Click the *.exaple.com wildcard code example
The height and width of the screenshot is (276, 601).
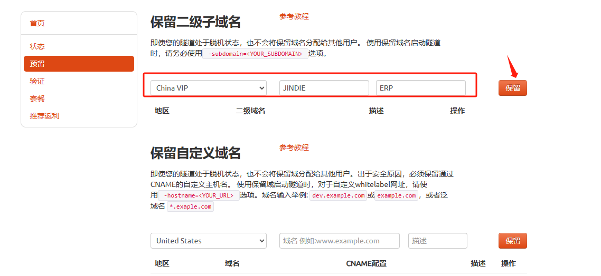(x=190, y=207)
